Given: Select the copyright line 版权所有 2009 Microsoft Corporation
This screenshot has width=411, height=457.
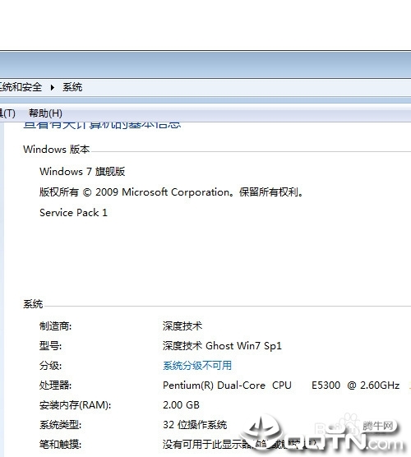Looking at the screenshot, I should 172,192.
